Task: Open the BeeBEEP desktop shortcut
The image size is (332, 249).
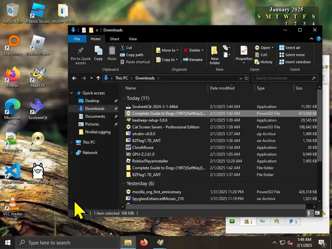Action: coord(38,77)
